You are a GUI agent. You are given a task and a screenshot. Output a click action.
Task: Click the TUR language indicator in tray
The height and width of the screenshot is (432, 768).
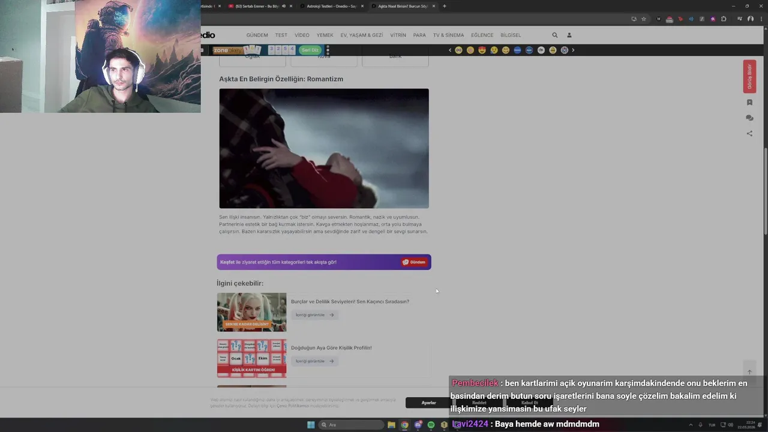(x=712, y=425)
